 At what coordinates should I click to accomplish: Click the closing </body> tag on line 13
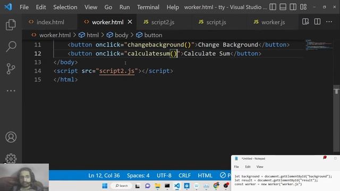tap(65, 62)
